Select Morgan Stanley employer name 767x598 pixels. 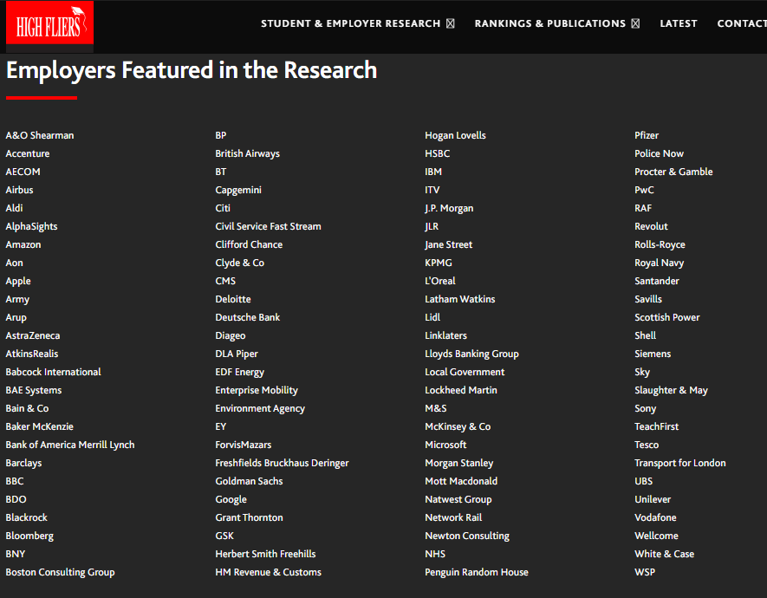(x=458, y=463)
